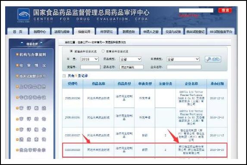Image resolution: width=247 pixels, height=165 pixels.
Task: Click the 查询 search button
Action: 213,59
